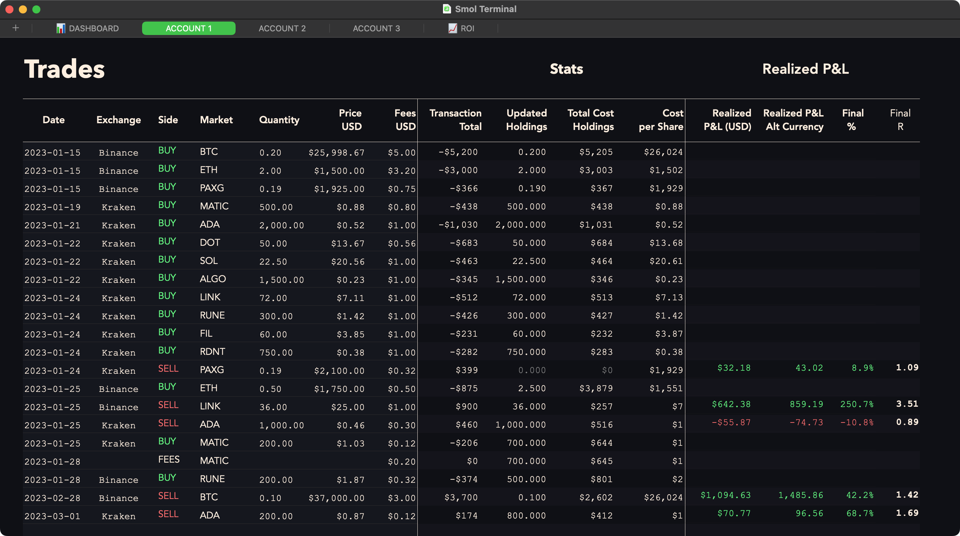Click the yellow minimize window button
This screenshot has height=536, width=960.
pyautogui.click(x=23, y=9)
